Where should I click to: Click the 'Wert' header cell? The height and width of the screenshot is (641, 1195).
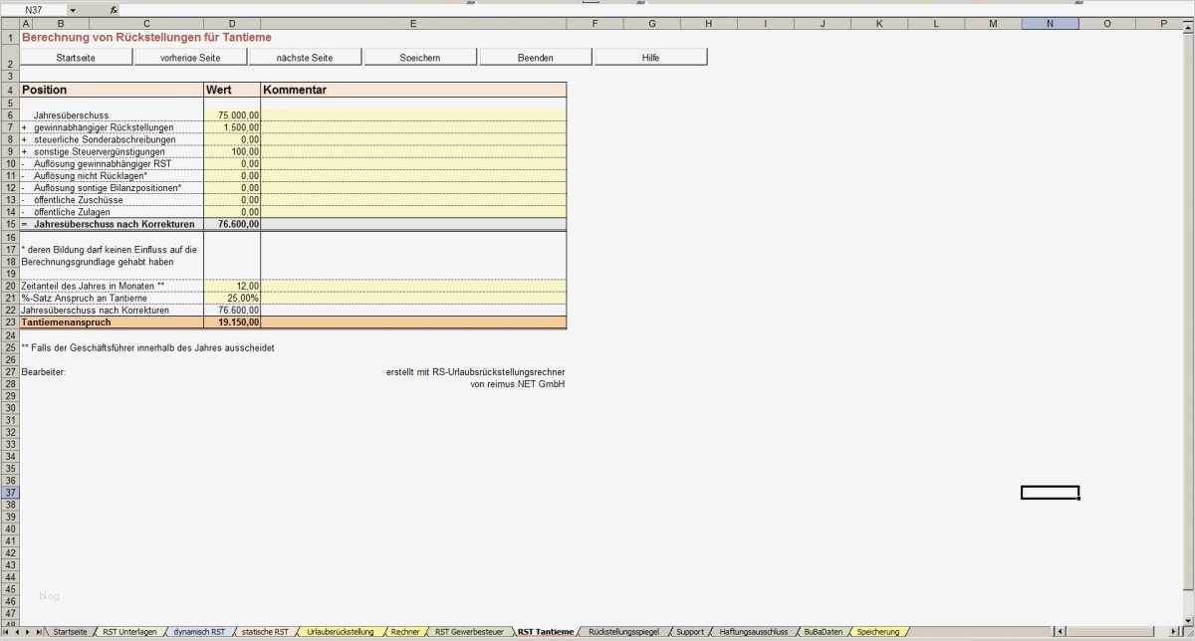point(232,90)
